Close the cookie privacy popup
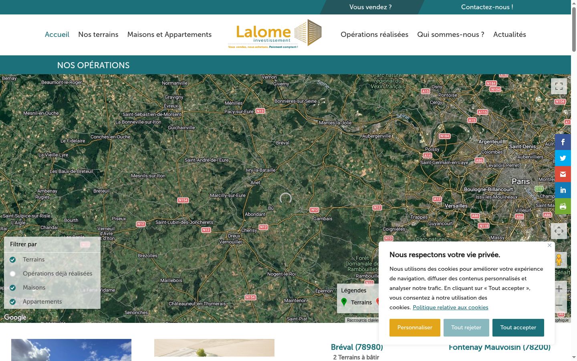Viewport: 577px width, 361px height. [549, 245]
